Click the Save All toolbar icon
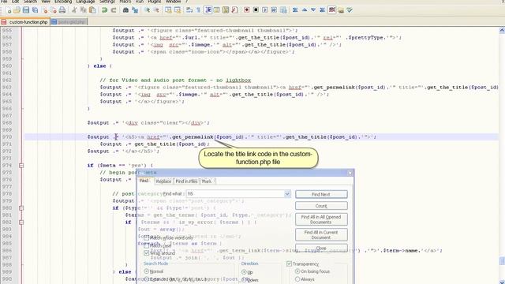Screen dimensions: 505x284 tap(35, 10)
